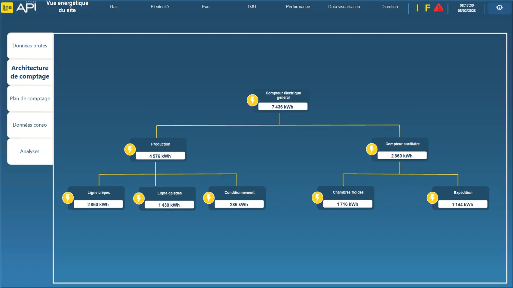Select the Ligne galettes lightning icon
This screenshot has width=513, height=288.
pyautogui.click(x=139, y=198)
